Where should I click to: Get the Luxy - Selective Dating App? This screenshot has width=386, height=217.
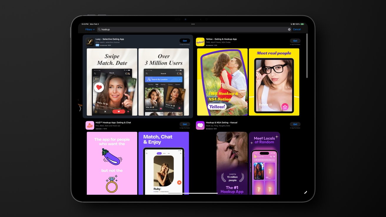click(x=185, y=41)
